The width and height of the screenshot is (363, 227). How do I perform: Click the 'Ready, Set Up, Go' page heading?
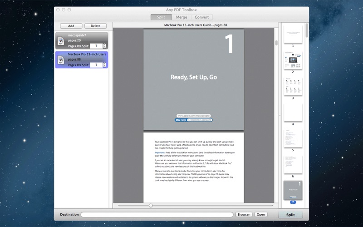click(194, 77)
